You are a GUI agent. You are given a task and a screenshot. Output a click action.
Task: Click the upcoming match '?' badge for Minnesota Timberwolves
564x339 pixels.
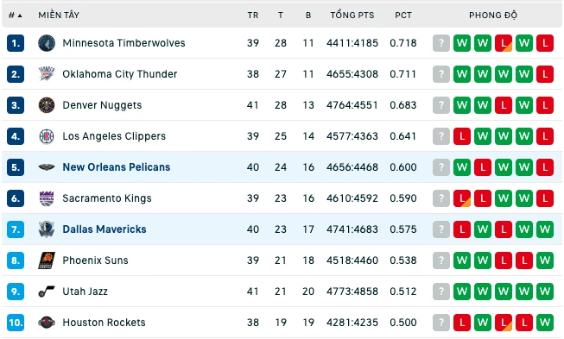[x=441, y=43]
